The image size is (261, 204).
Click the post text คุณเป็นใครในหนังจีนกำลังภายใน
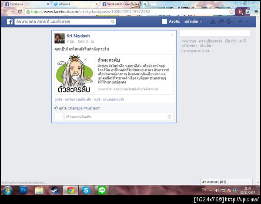82,49
